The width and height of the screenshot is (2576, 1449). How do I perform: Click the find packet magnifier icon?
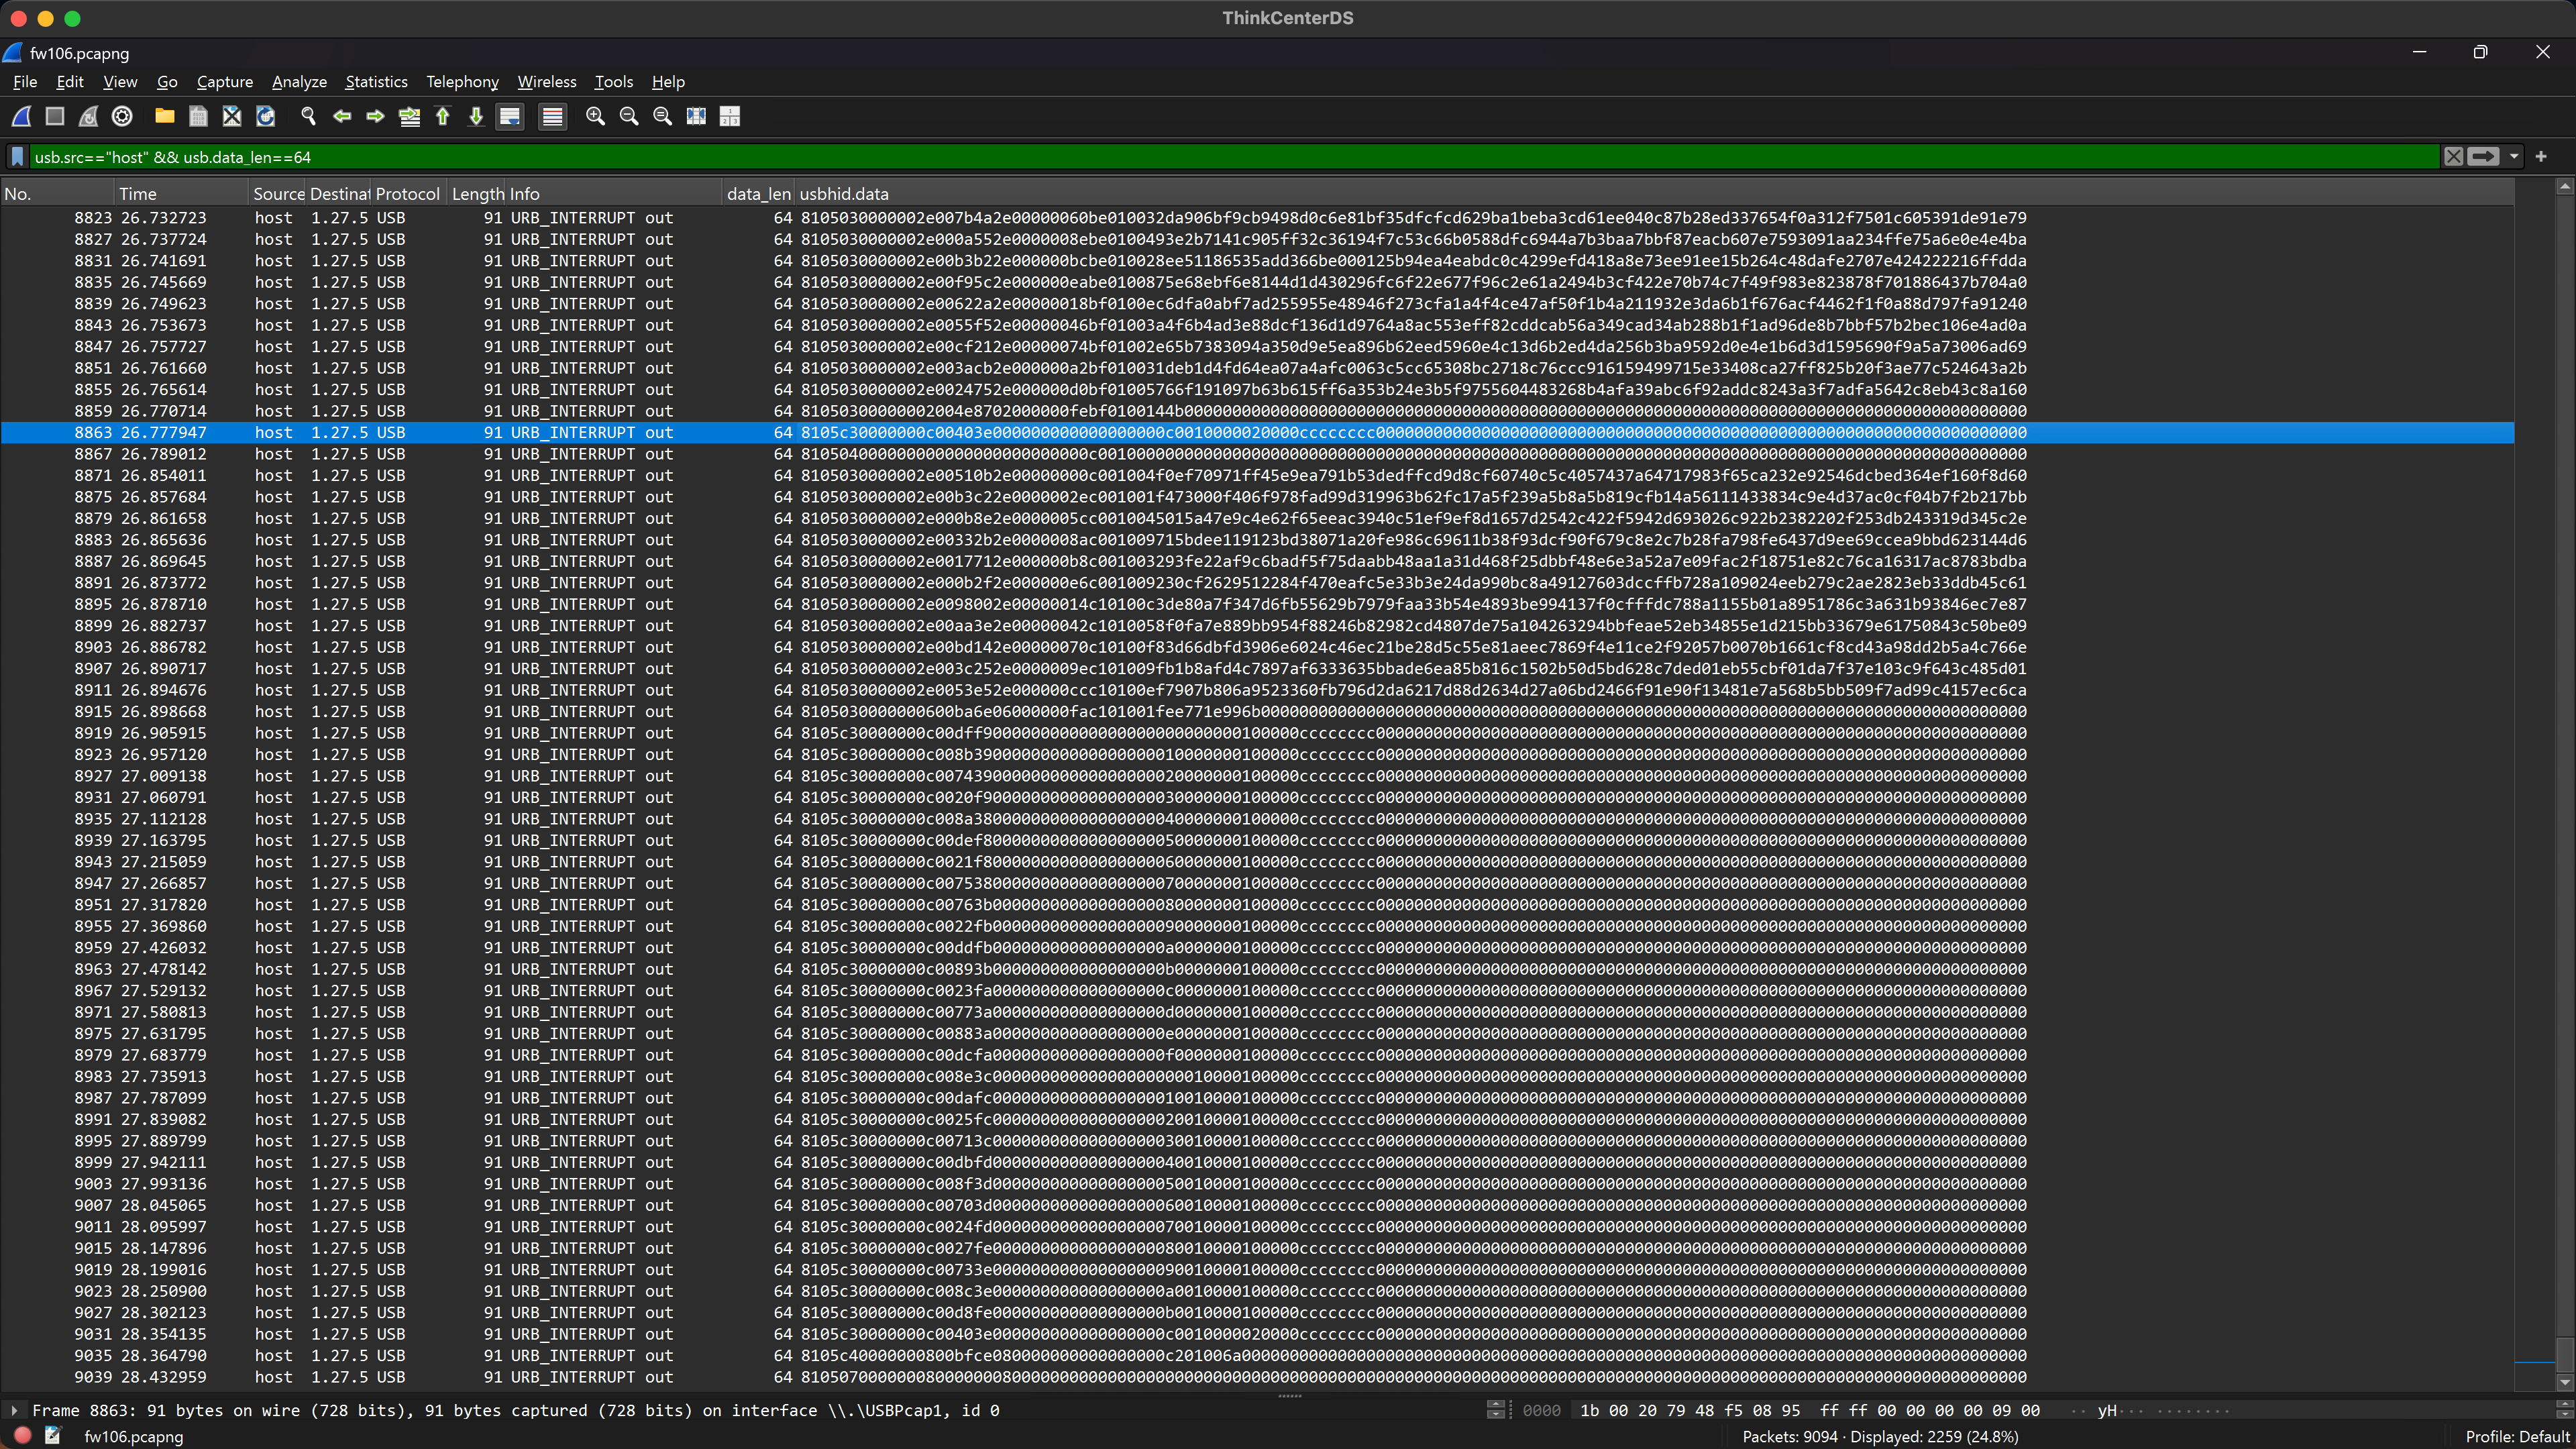[308, 116]
